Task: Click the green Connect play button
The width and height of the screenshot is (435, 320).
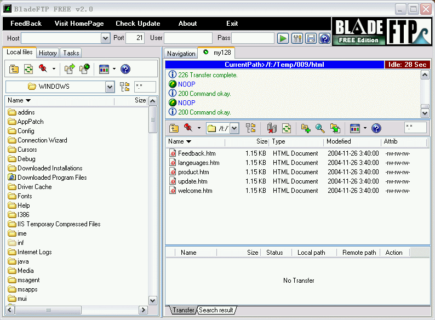Action: (x=283, y=38)
